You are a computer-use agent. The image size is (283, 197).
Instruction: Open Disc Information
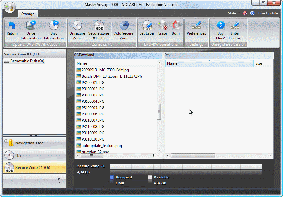click(x=54, y=30)
